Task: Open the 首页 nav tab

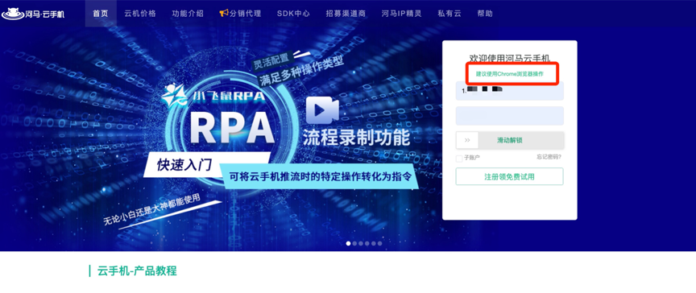Action: 101,14
